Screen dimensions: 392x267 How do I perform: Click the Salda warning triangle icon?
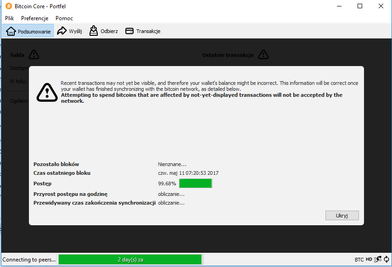[34, 55]
